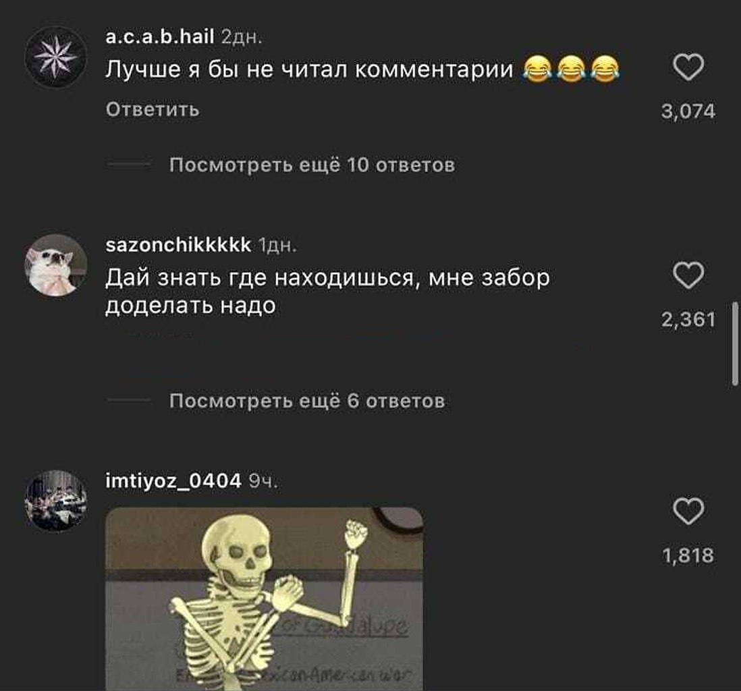Like sazonchikkkkk's comment with heart icon
This screenshot has height=691, width=741.
688,275
